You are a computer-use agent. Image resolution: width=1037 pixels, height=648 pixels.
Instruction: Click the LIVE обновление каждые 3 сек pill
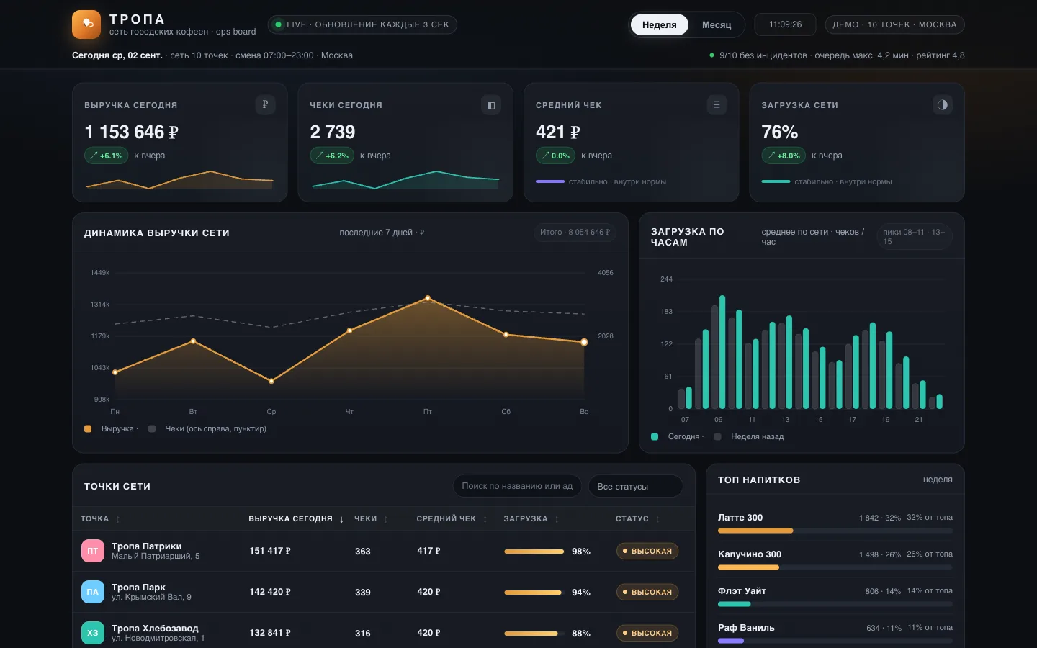click(362, 24)
